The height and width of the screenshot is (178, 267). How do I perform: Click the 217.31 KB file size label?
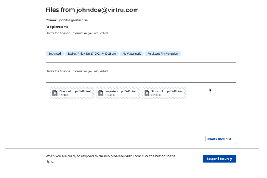coord(156,95)
